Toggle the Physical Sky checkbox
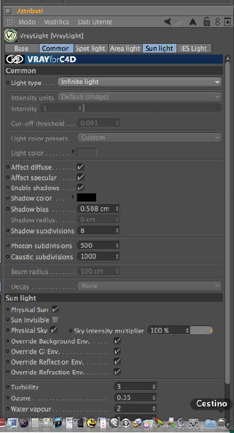This screenshot has width=234, height=433. (x=54, y=330)
